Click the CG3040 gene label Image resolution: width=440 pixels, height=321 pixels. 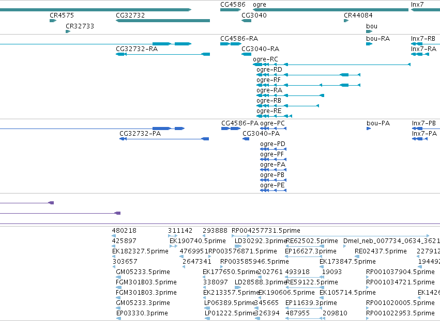254,15
